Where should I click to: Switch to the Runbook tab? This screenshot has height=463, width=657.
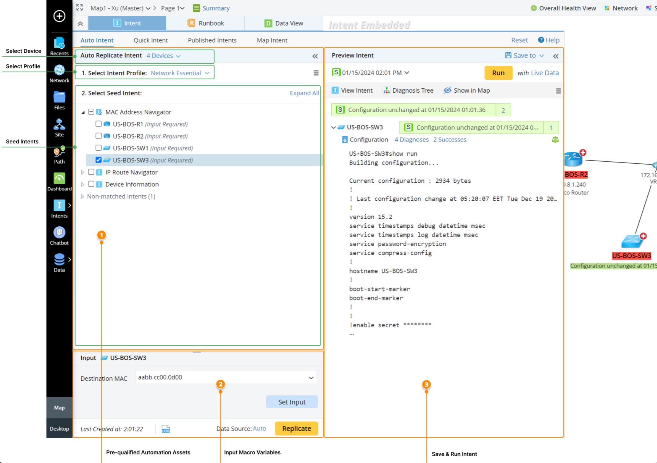tap(205, 23)
